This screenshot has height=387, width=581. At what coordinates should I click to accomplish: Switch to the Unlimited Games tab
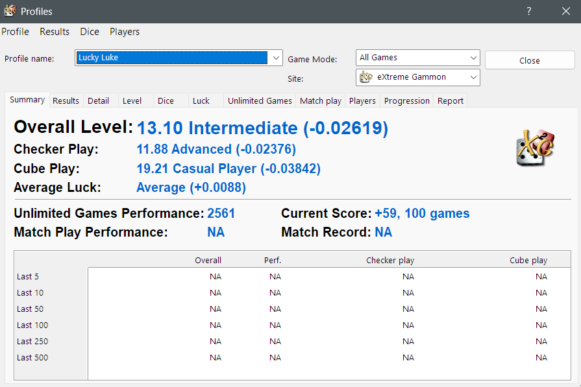(260, 100)
